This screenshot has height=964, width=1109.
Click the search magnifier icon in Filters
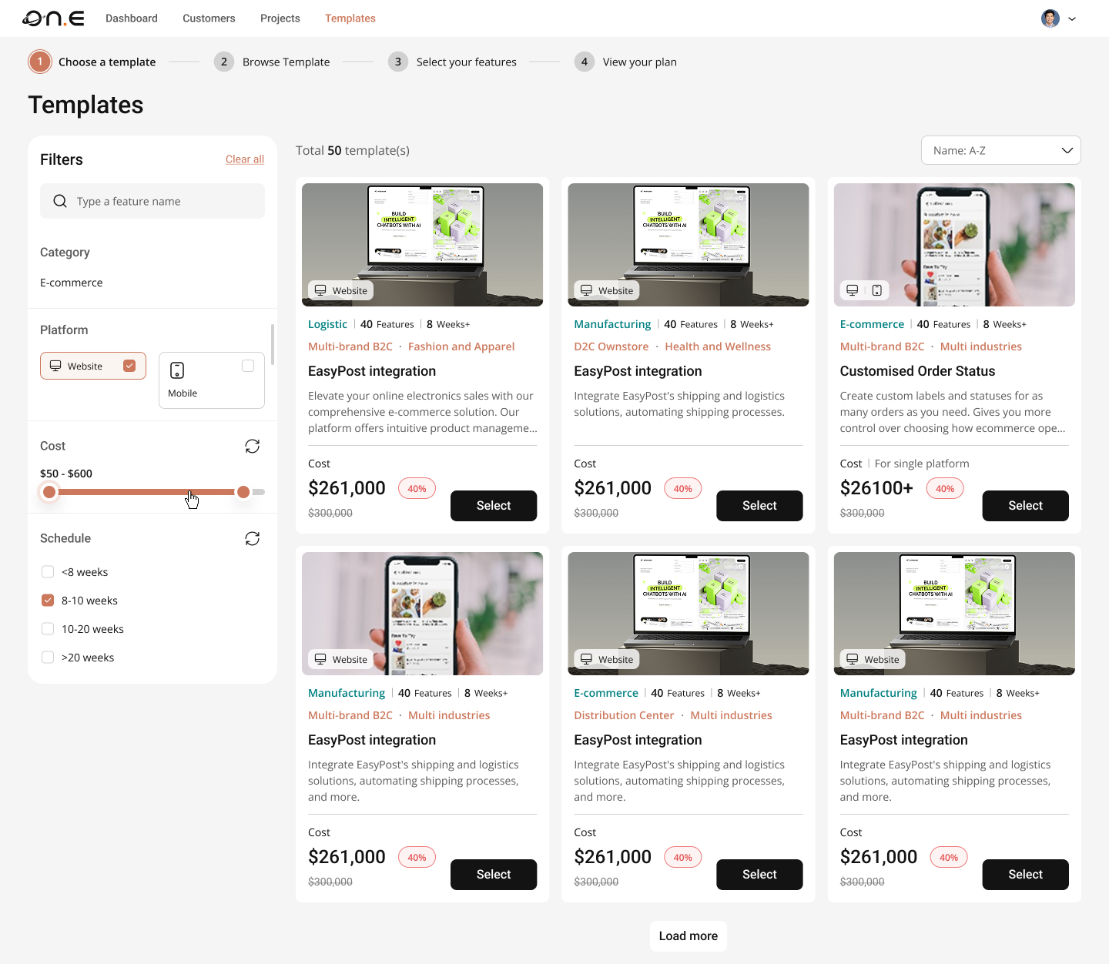(60, 201)
